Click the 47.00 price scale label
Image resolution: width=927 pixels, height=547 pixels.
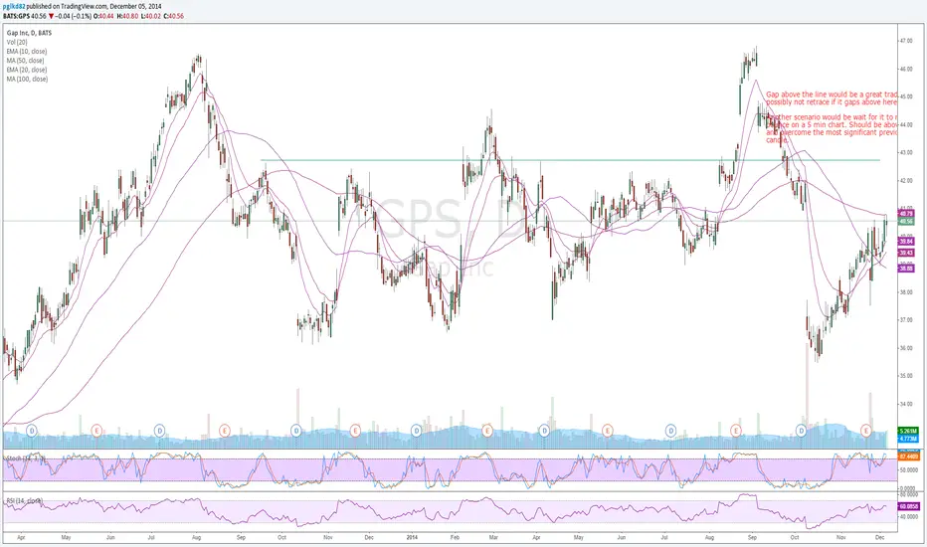coord(906,41)
